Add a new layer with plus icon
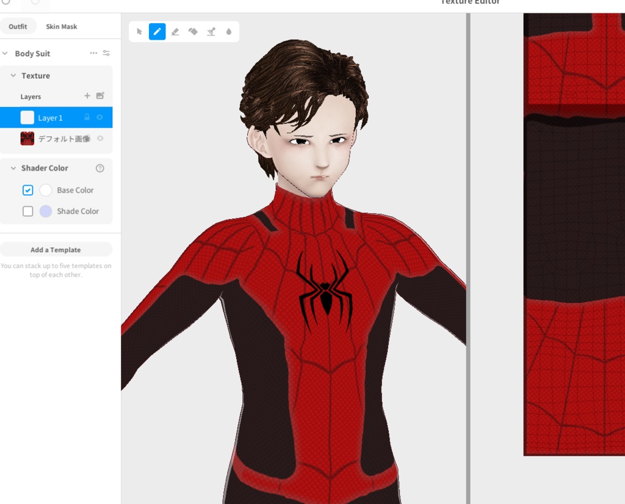This screenshot has width=625, height=504. (87, 96)
